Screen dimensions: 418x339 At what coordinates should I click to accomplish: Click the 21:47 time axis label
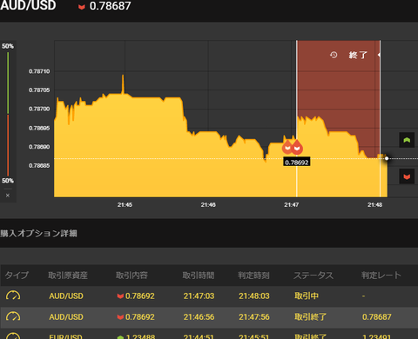292,205
